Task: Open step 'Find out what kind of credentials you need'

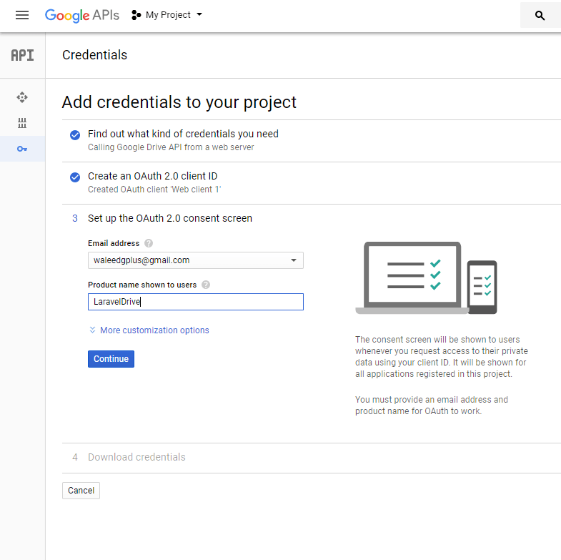Action: [x=183, y=134]
